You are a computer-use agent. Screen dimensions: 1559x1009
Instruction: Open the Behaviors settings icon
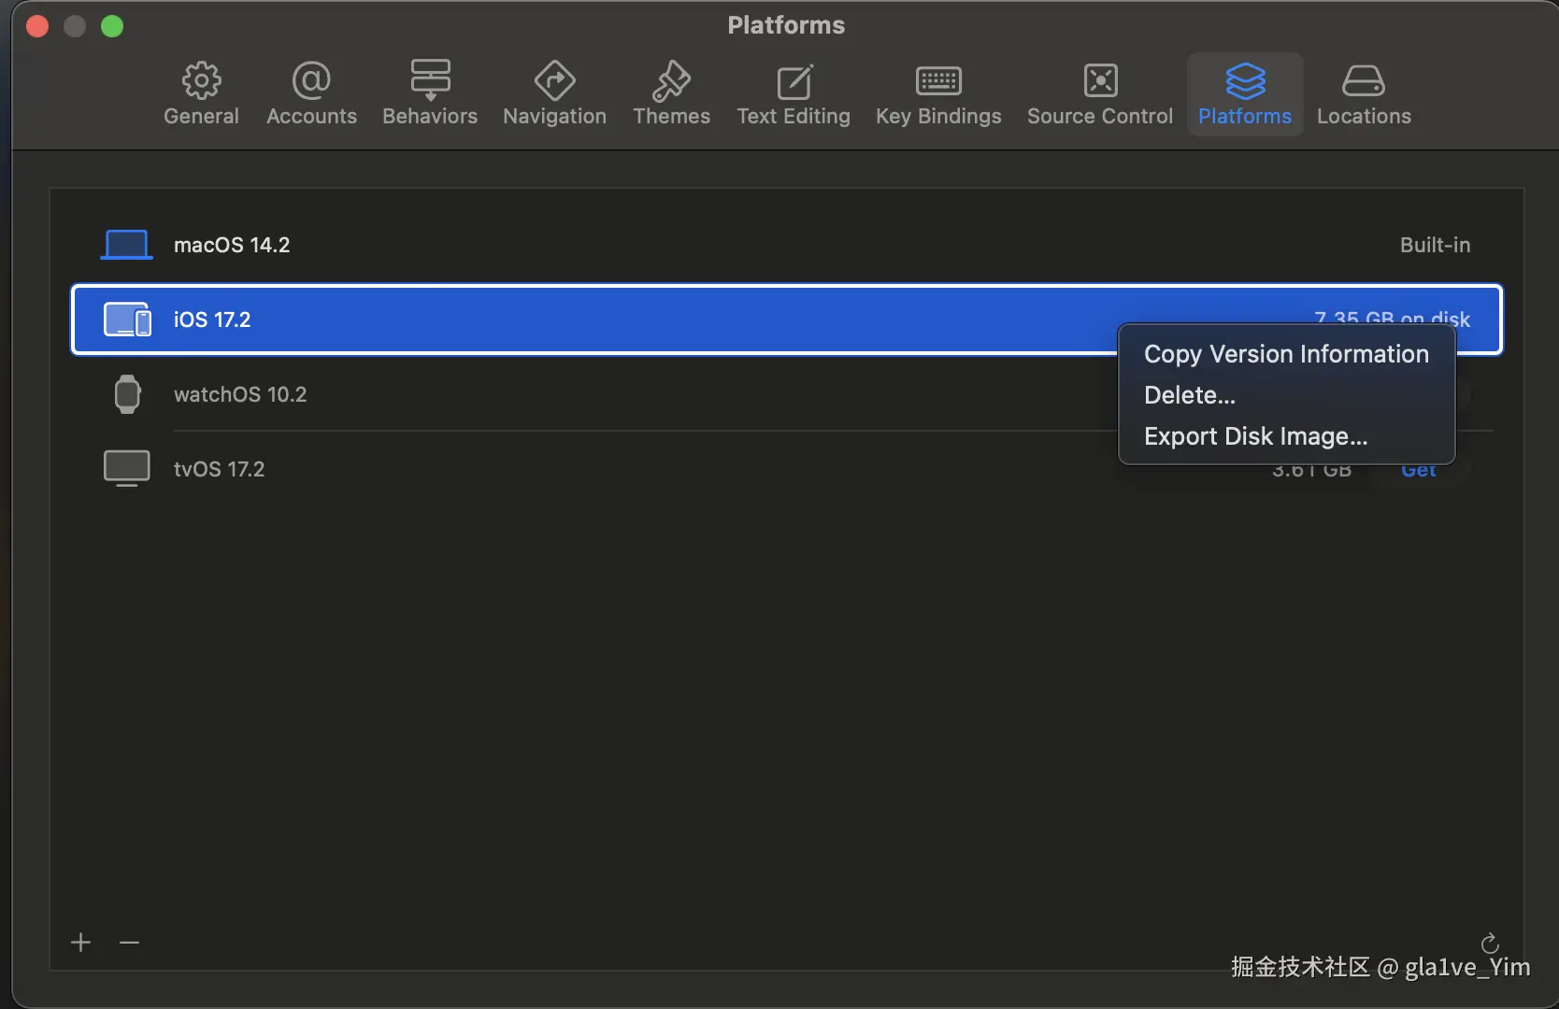click(430, 80)
